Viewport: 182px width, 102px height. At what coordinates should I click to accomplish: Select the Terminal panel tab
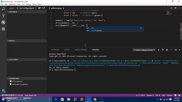point(96,50)
